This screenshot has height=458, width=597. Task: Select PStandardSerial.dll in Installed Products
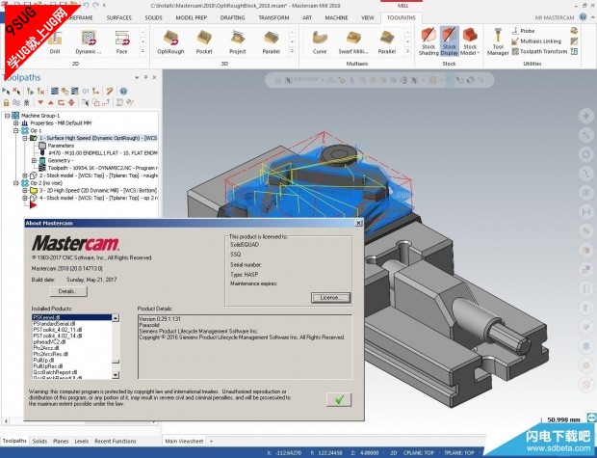pyautogui.click(x=54, y=323)
